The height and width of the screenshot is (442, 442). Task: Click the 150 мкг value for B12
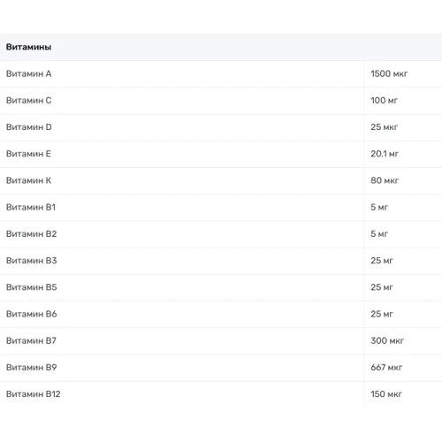386,394
